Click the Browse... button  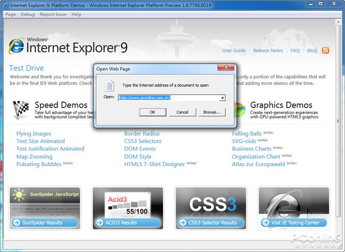212,112
